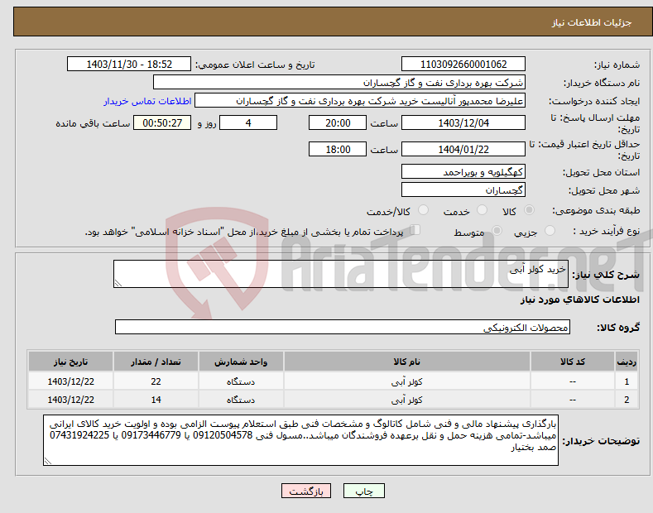The image size is (653, 513).
Task: Click the remaining days field showing 4
Action: tap(248, 122)
